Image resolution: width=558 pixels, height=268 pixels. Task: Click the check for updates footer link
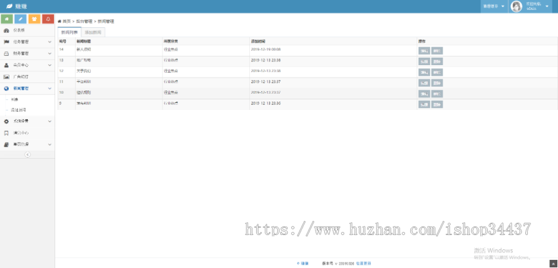click(x=363, y=264)
